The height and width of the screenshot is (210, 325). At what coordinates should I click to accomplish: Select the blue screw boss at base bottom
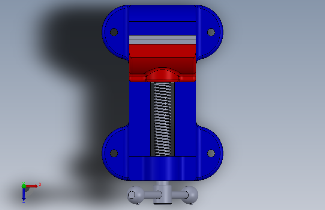[162, 169]
